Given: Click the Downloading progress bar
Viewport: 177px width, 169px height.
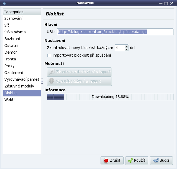Looking at the screenshot, I should click(x=110, y=97).
